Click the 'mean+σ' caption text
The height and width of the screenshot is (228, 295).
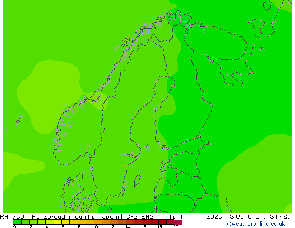[82, 217]
